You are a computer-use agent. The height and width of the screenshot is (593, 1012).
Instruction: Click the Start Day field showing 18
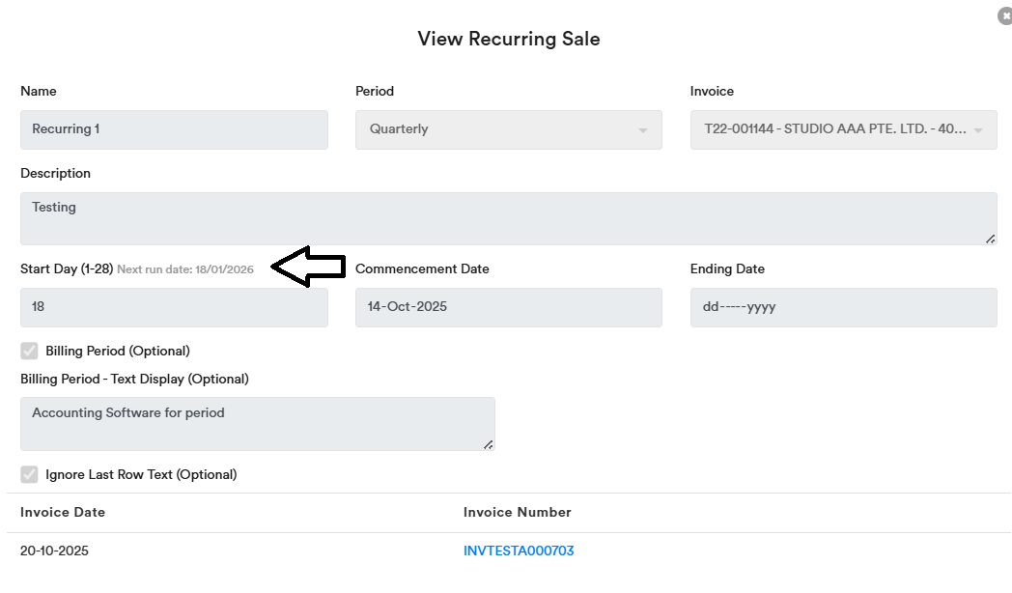point(174,307)
